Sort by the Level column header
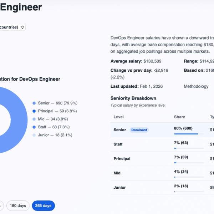The image size is (214, 214). tap(119, 117)
